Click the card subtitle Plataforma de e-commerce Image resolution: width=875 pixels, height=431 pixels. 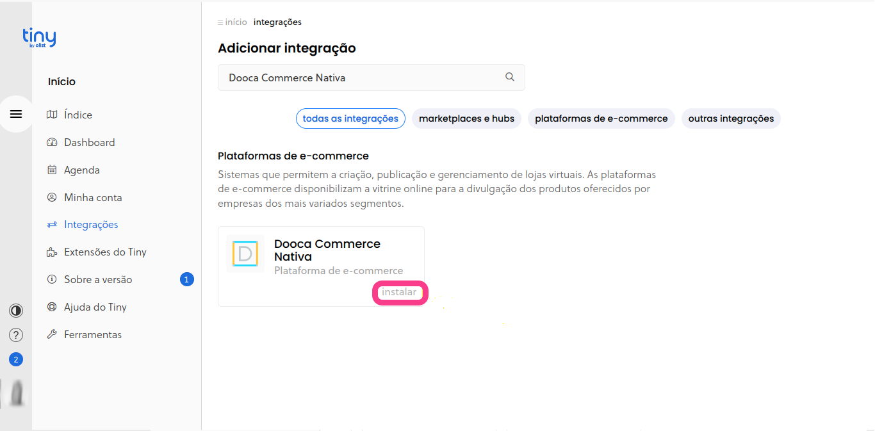(338, 271)
